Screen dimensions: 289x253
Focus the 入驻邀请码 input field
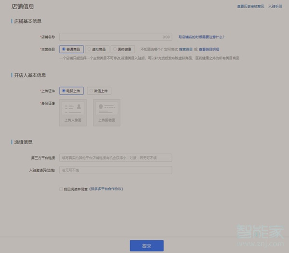coord(116,170)
